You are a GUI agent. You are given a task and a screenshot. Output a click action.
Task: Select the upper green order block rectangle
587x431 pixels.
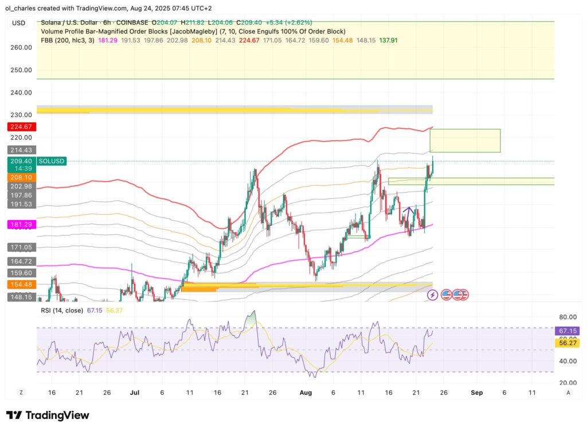[x=465, y=140]
